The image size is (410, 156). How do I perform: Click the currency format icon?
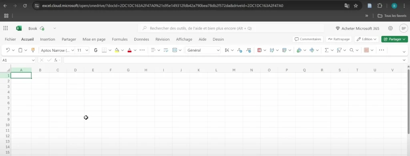click(x=227, y=50)
